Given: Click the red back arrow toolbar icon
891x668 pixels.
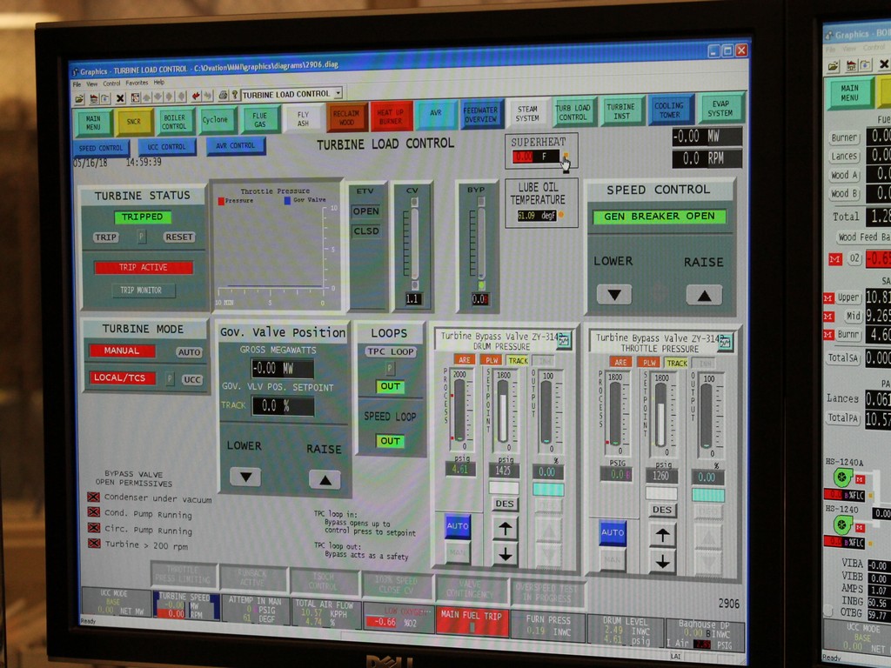Looking at the screenshot, I should (x=197, y=95).
